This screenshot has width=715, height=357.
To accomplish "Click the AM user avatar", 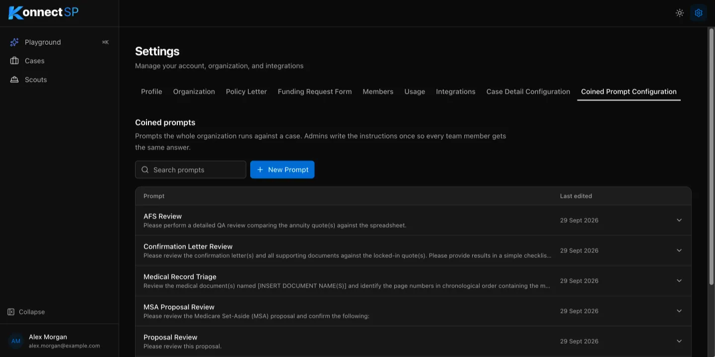I will pos(16,341).
